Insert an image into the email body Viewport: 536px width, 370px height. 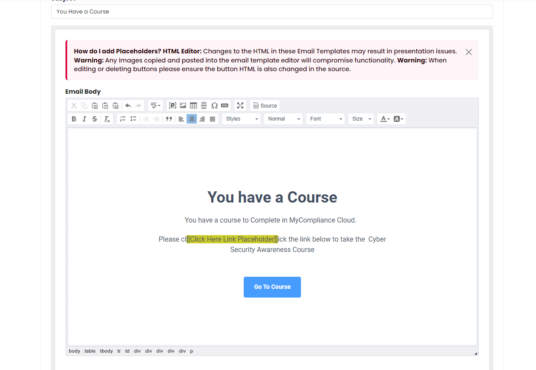183,105
